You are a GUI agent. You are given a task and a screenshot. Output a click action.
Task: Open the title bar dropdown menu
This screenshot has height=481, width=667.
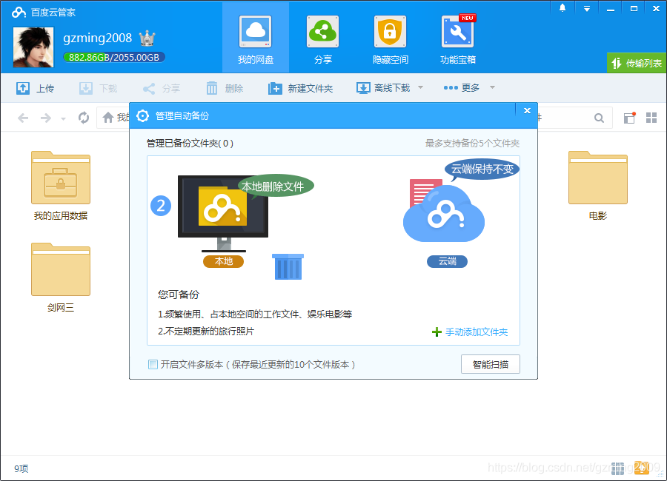[x=587, y=8]
